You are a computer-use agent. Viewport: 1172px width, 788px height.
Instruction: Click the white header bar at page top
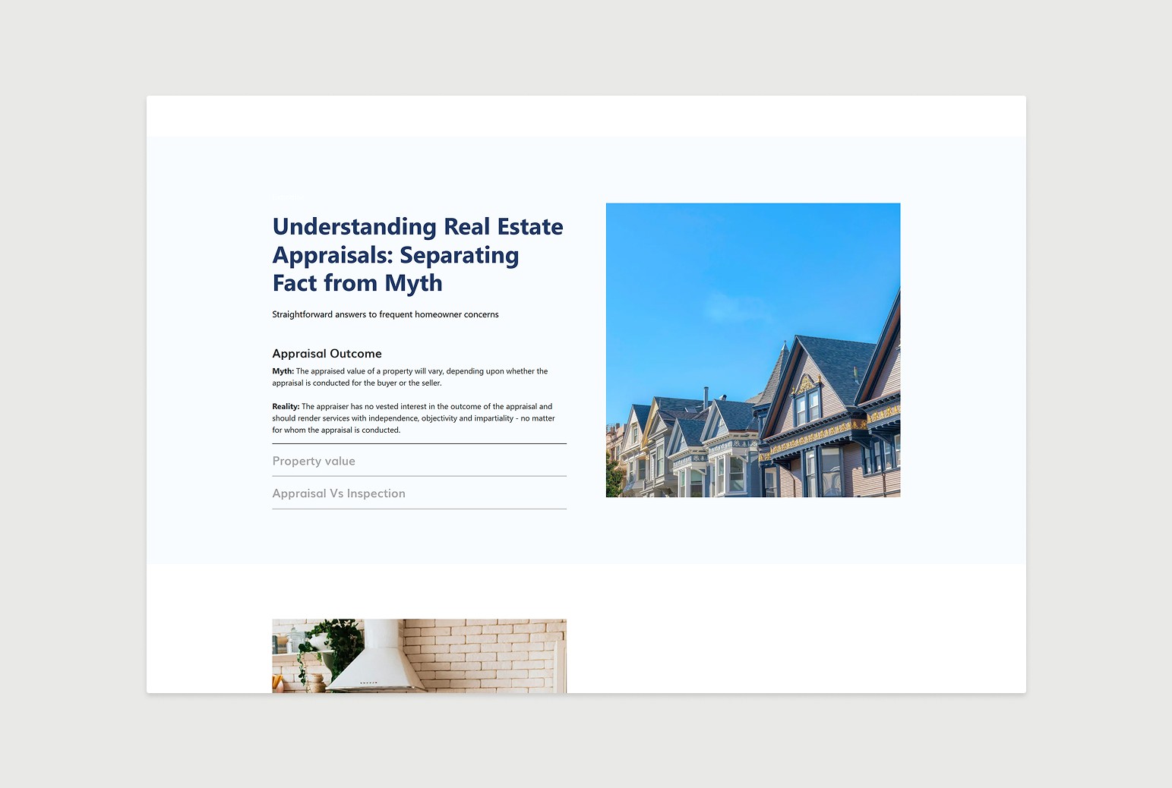585,115
